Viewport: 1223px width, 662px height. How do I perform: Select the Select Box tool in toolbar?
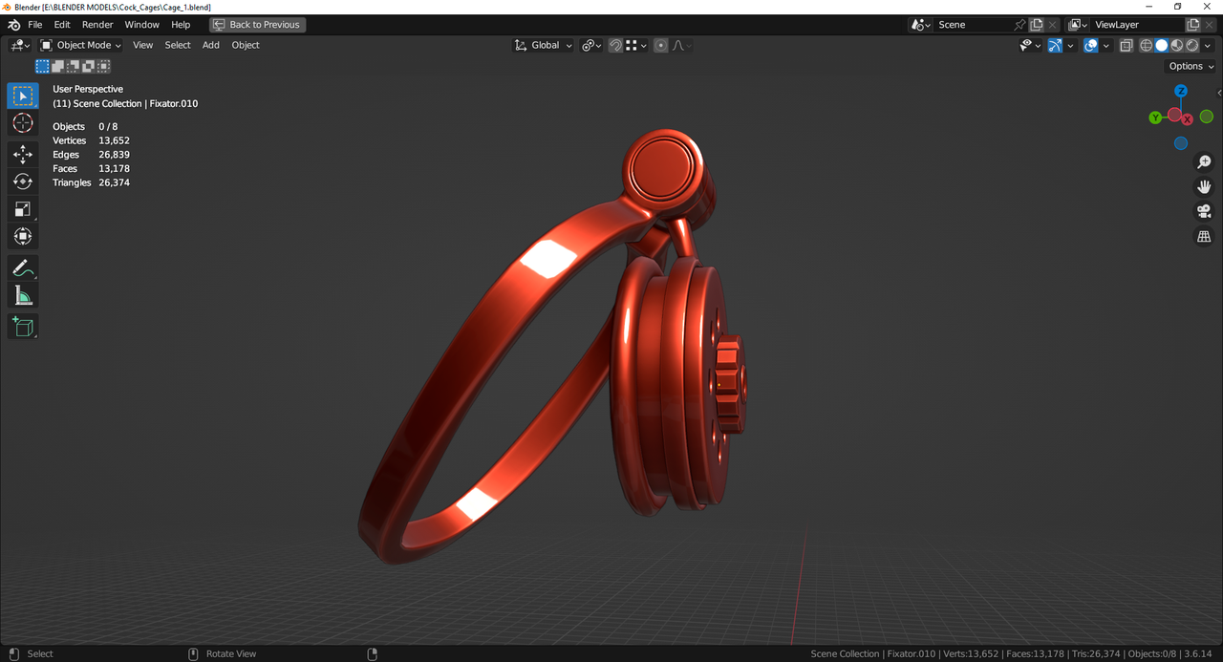click(23, 96)
